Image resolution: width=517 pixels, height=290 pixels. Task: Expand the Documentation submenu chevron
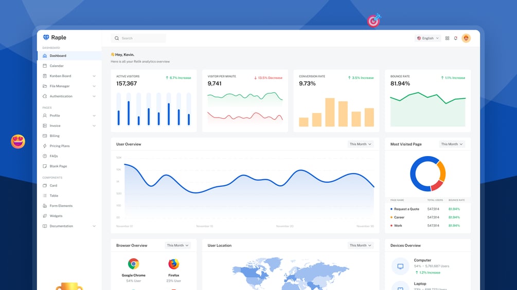coord(94,226)
